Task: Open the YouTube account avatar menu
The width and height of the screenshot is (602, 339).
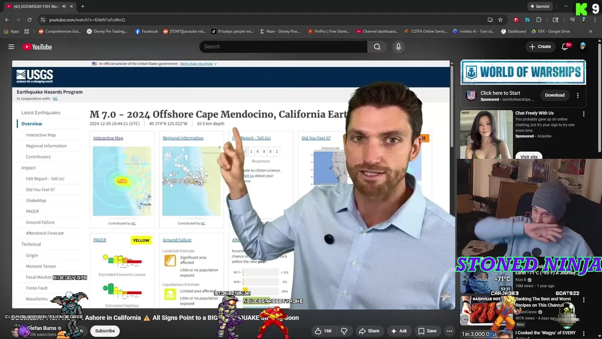Action: 583,46
